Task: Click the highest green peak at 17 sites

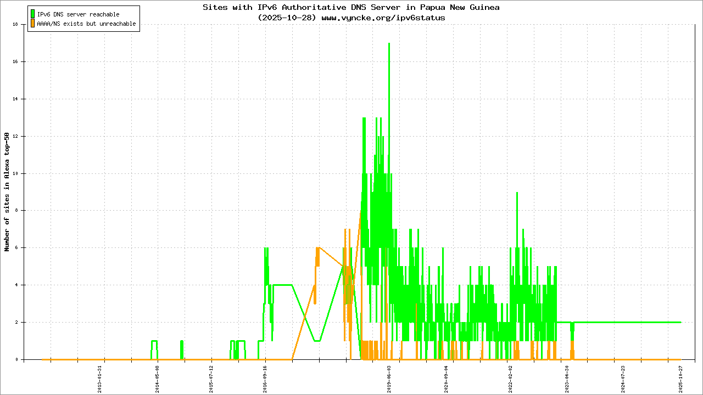Action: (x=389, y=44)
